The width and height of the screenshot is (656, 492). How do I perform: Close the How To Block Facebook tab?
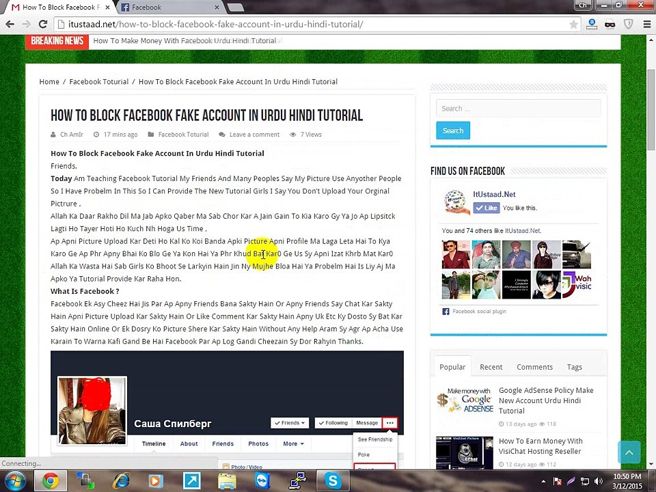pyautogui.click(x=107, y=7)
